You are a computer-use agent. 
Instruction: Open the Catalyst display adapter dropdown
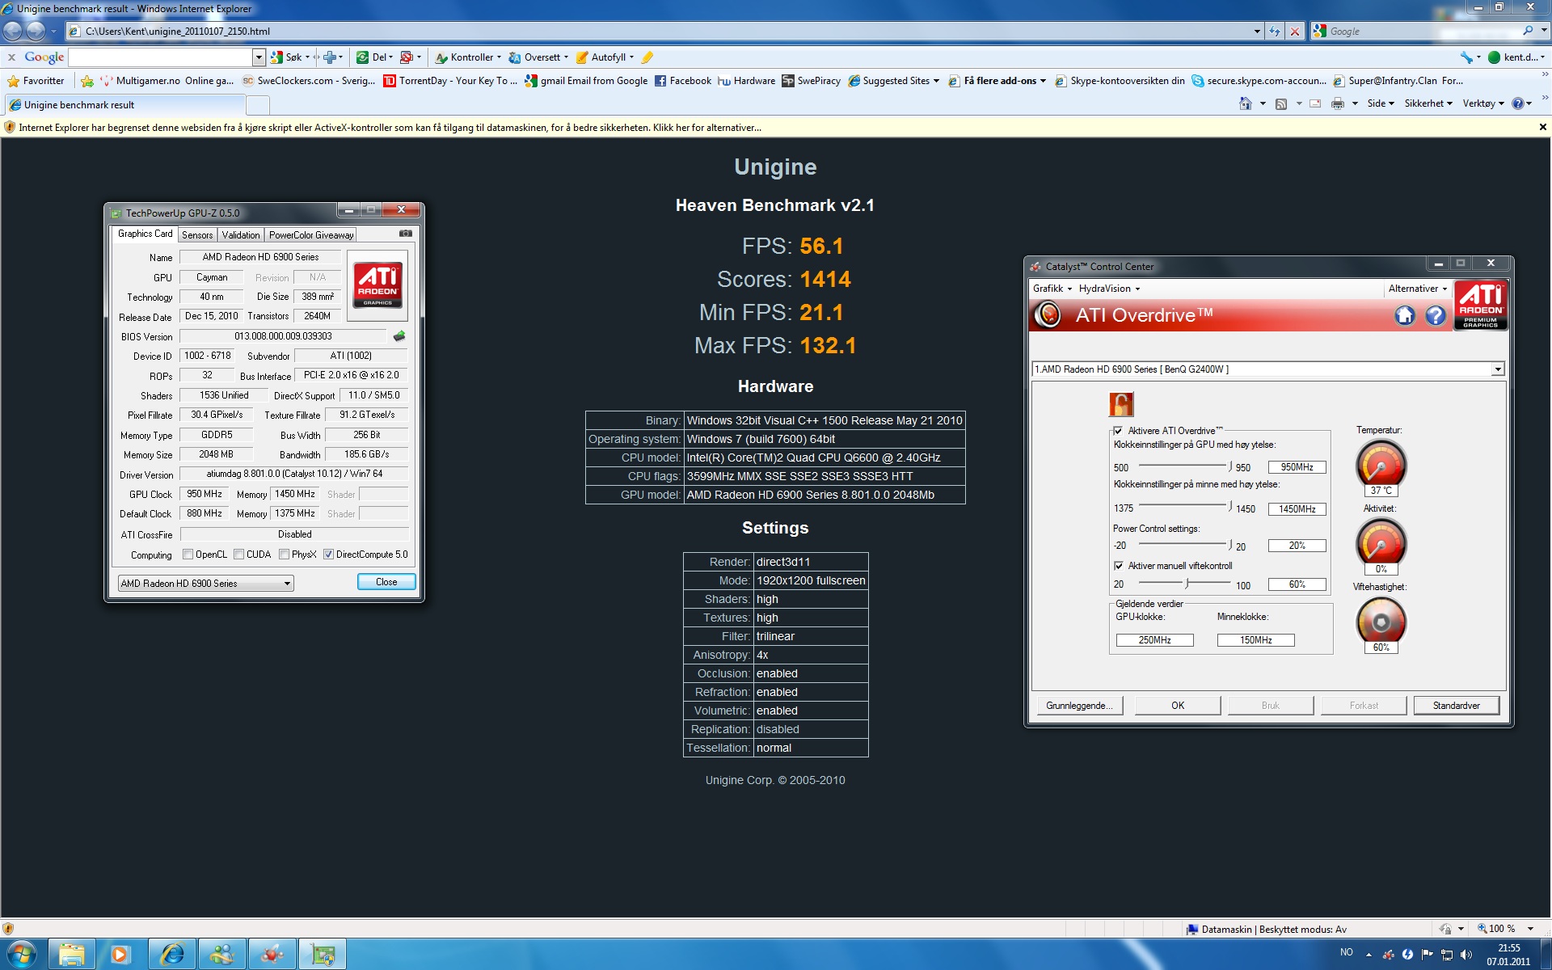point(1497,369)
